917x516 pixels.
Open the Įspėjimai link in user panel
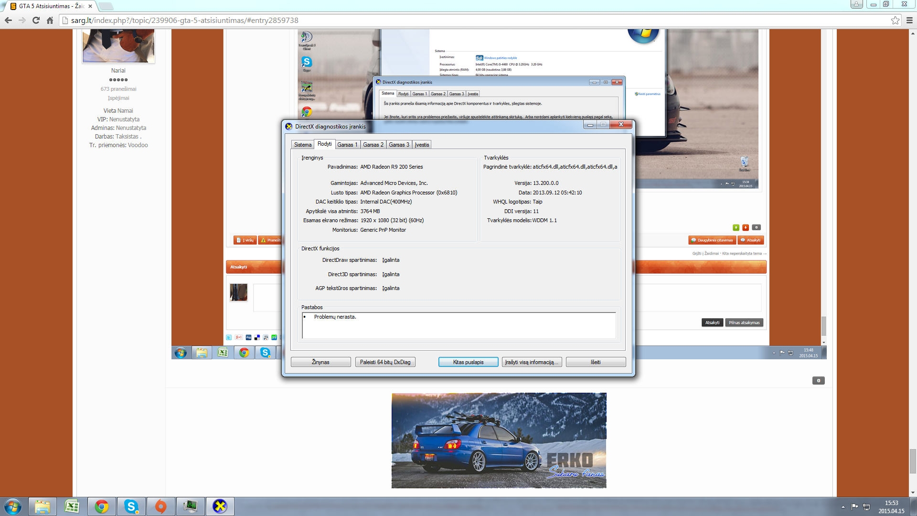click(x=118, y=98)
